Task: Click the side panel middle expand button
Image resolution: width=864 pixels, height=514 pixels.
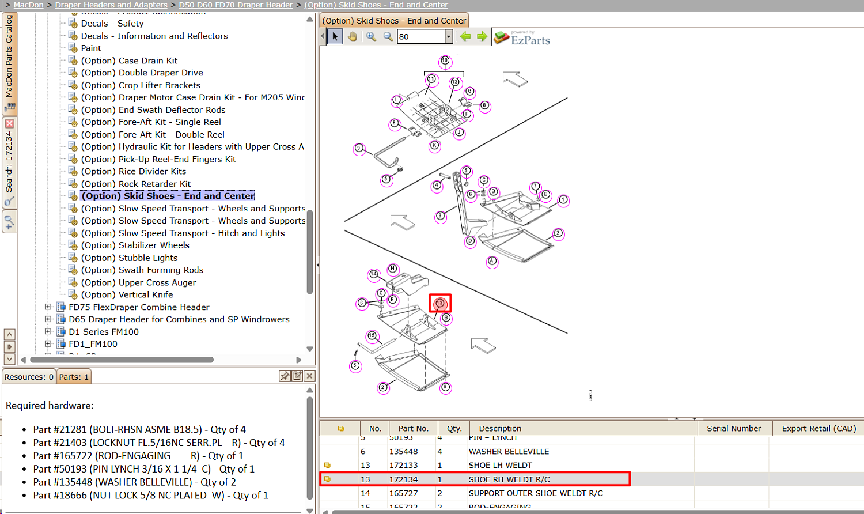Action: tap(9, 347)
